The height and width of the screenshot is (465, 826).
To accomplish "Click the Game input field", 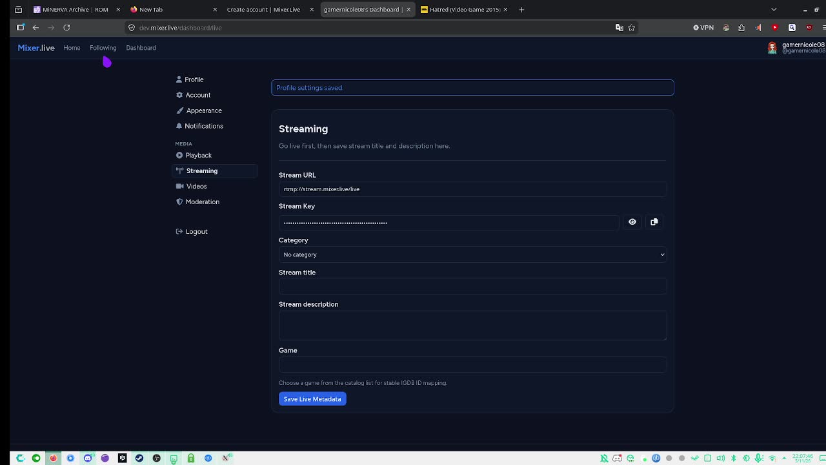I will coord(473,365).
